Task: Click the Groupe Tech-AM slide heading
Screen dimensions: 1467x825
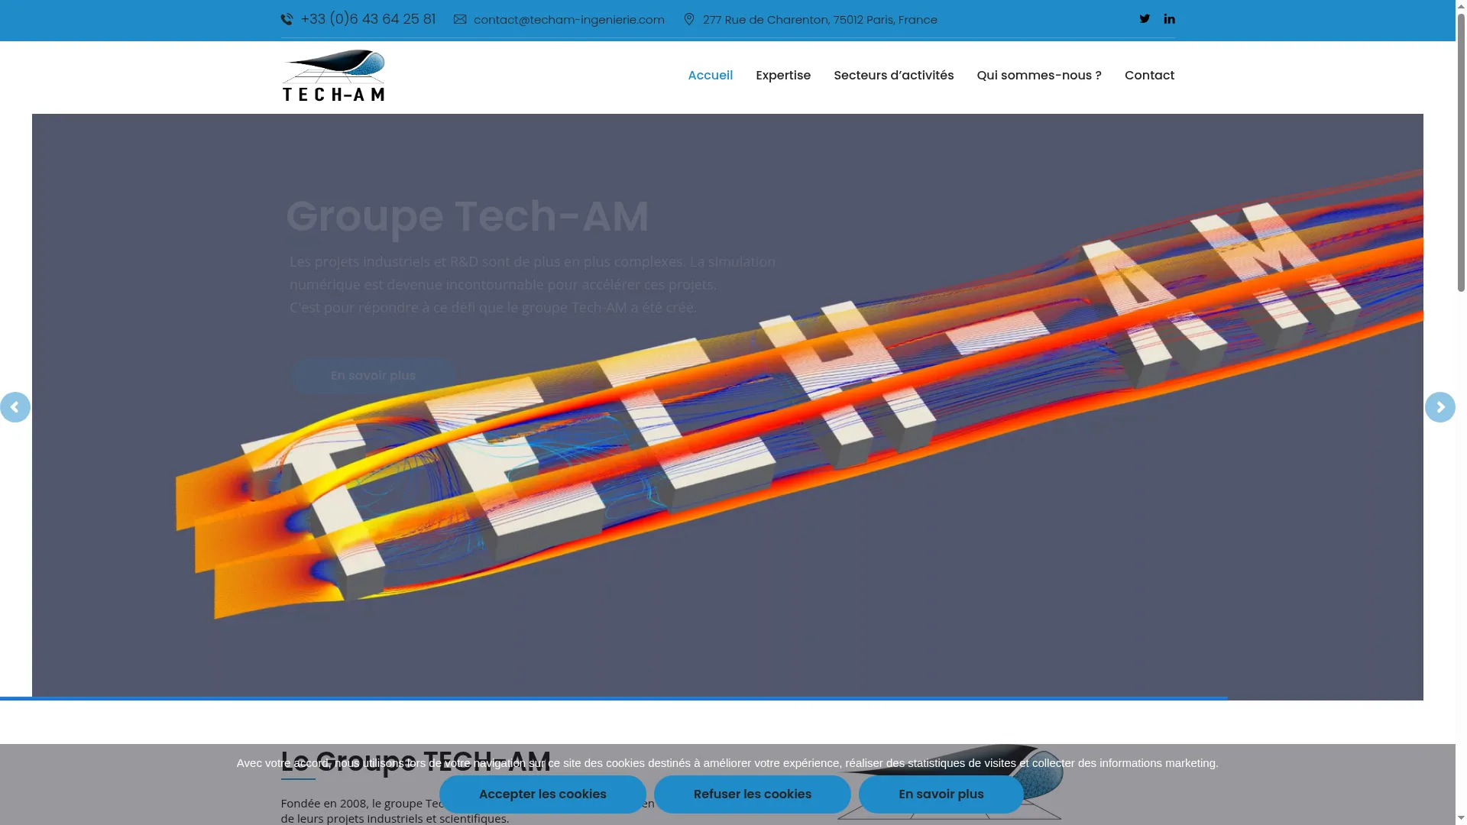Action: (467, 216)
